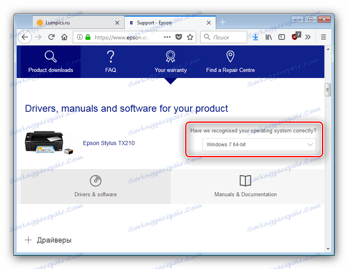Click the forward navigation arrow
The image size is (348, 269).
pyautogui.click(x=38, y=37)
